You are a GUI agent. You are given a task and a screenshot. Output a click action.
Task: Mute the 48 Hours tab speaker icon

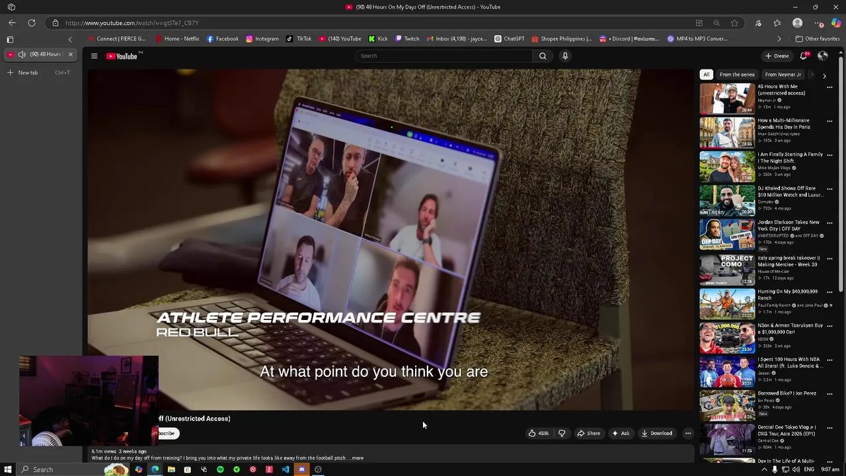[22, 54]
